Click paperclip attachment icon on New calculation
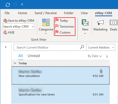This screenshot has height=104, width=118. point(101,71)
